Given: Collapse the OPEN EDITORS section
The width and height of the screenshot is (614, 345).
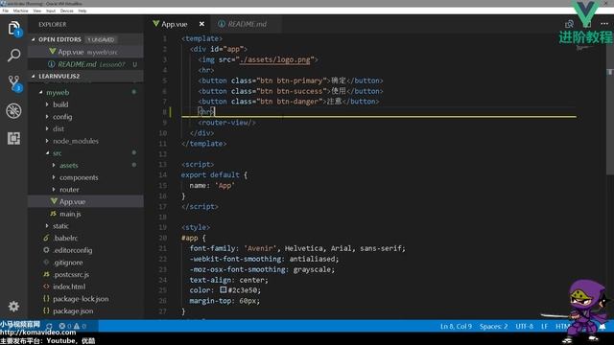Looking at the screenshot, I should (59, 39).
